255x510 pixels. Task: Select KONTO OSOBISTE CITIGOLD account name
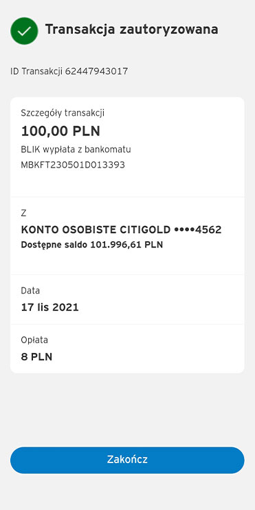click(96, 230)
